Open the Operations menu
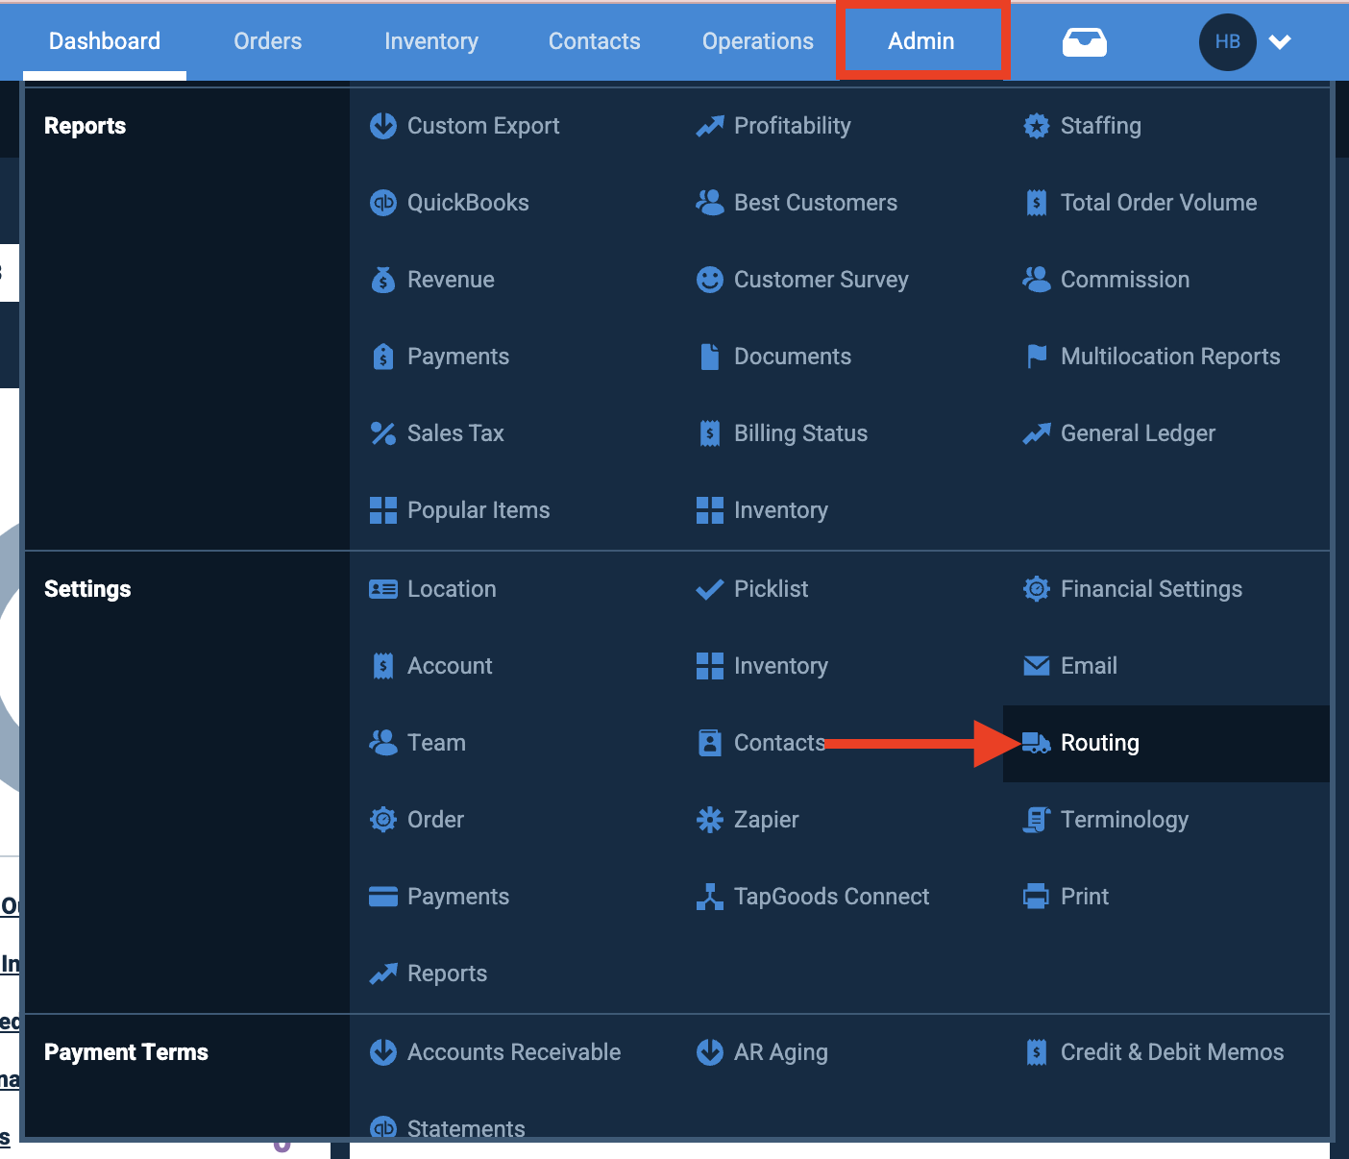The height and width of the screenshot is (1159, 1349). click(758, 41)
